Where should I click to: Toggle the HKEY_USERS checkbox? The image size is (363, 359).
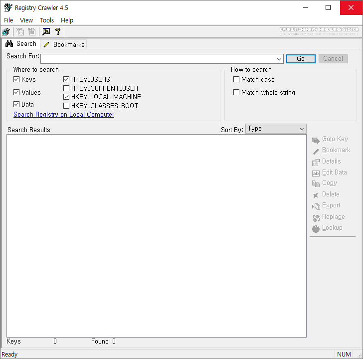point(66,79)
